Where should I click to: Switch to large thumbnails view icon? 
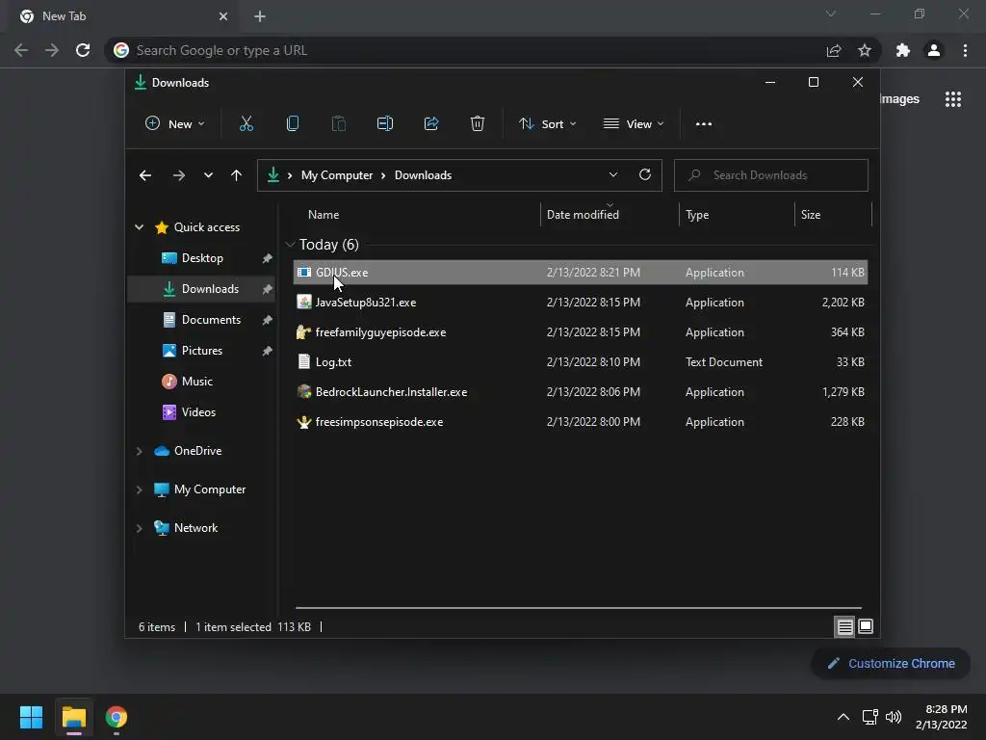click(866, 626)
